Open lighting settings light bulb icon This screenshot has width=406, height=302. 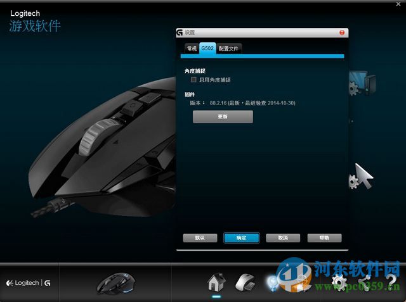(x=272, y=283)
